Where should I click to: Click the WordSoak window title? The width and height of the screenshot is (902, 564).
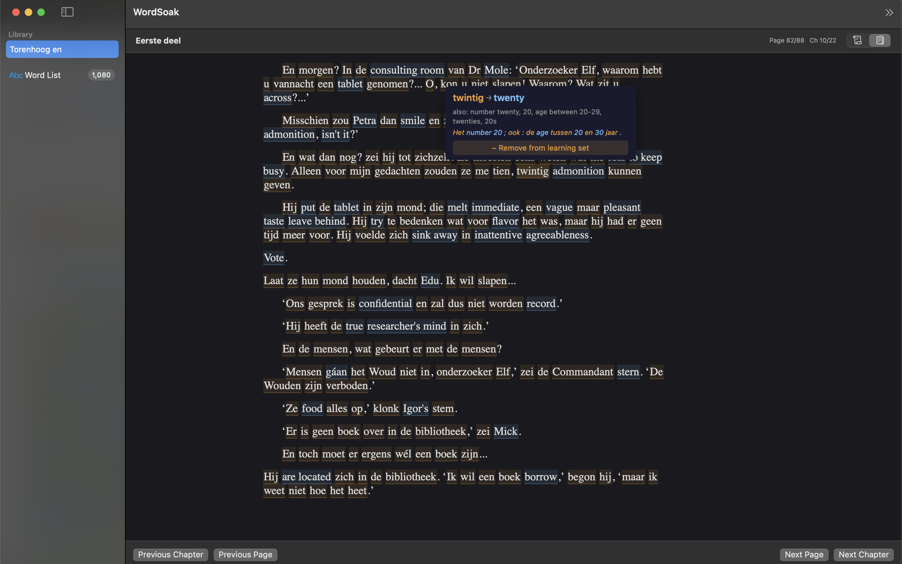[156, 12]
